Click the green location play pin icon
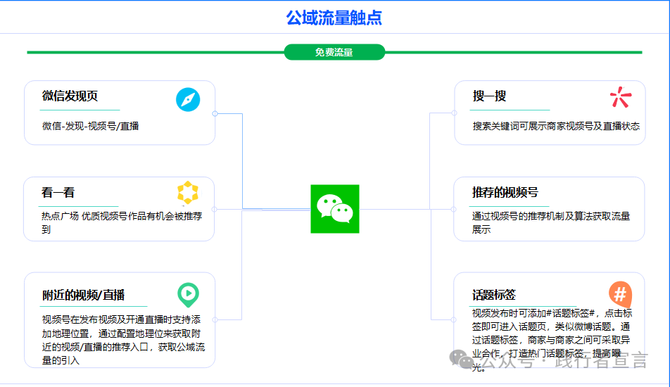The image size is (670, 387). pyautogui.click(x=188, y=295)
